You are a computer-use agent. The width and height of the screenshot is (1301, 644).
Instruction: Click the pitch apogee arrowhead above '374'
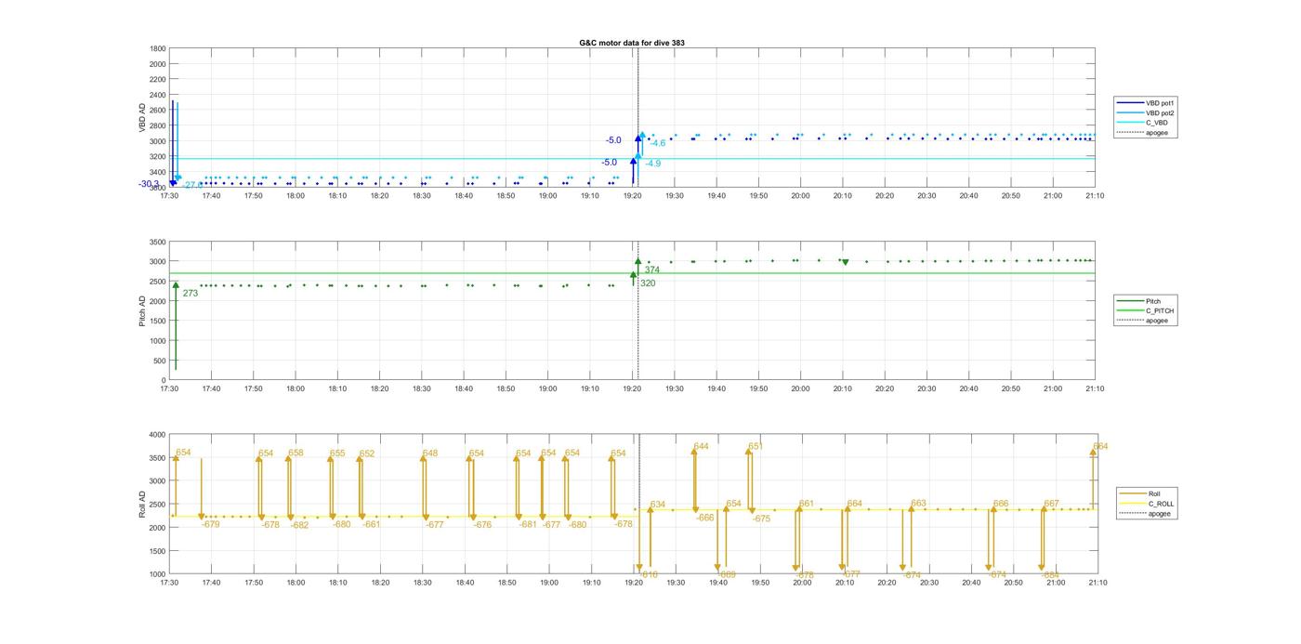coord(638,261)
